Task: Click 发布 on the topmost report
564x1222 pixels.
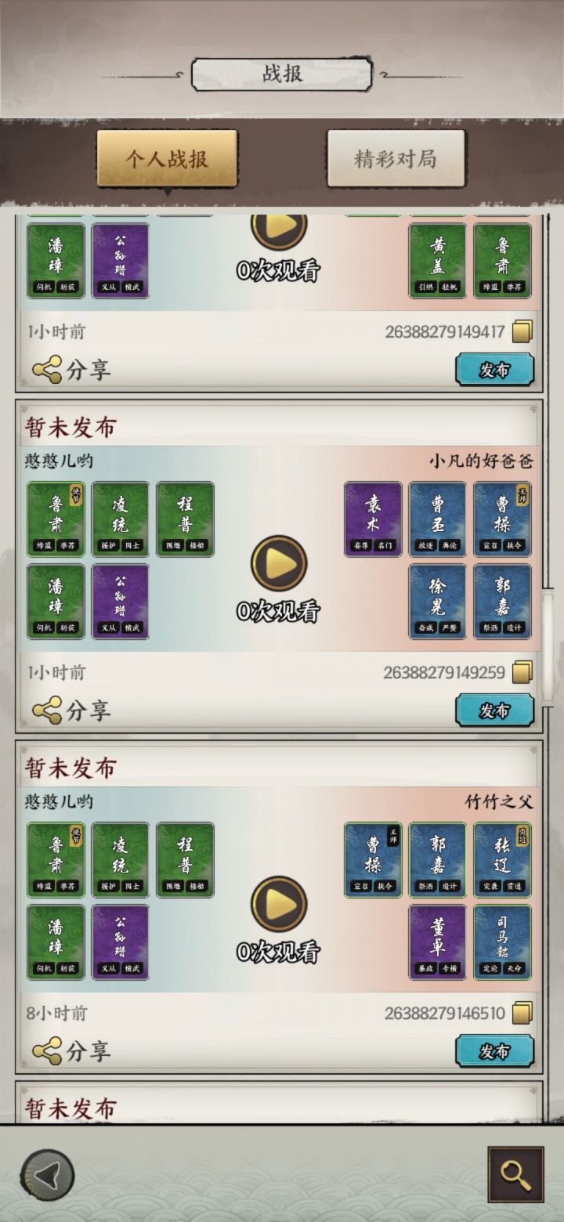Action: (x=495, y=370)
